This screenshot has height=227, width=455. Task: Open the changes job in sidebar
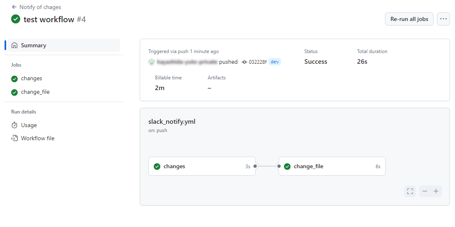tap(31, 79)
